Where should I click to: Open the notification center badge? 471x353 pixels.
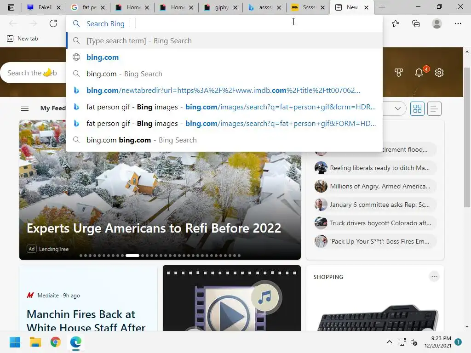tap(458, 342)
